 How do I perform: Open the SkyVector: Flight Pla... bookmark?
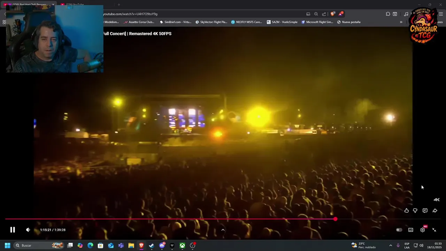click(x=211, y=22)
